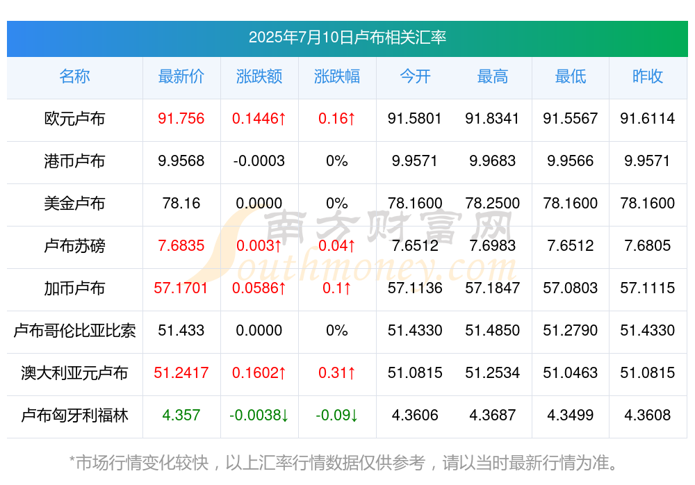Select the 卢布哥伦比亚比索 row name
Viewport: 695px width, 485px height.
(x=74, y=330)
